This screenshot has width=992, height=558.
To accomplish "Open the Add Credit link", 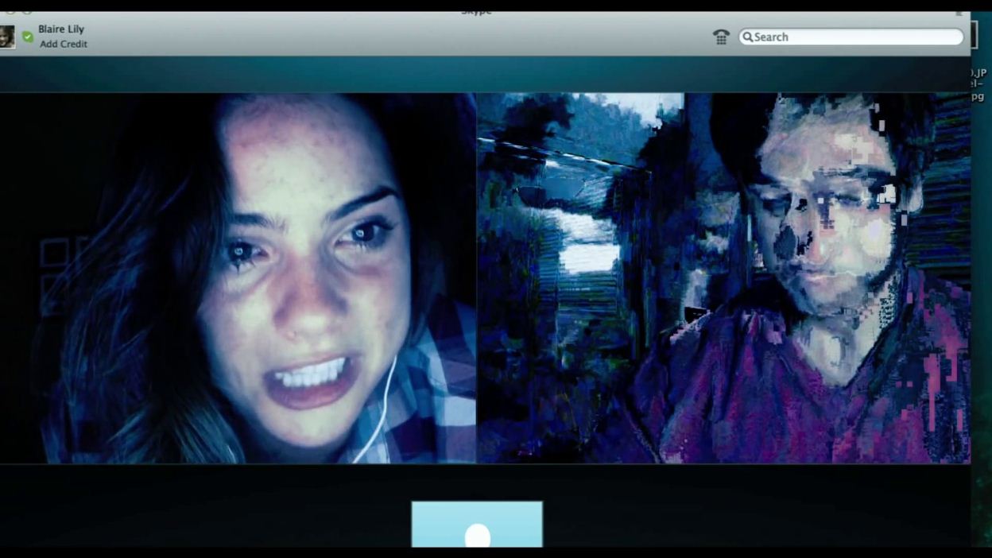I will [x=64, y=45].
